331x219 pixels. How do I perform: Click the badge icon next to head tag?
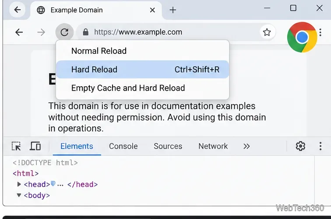53,184
